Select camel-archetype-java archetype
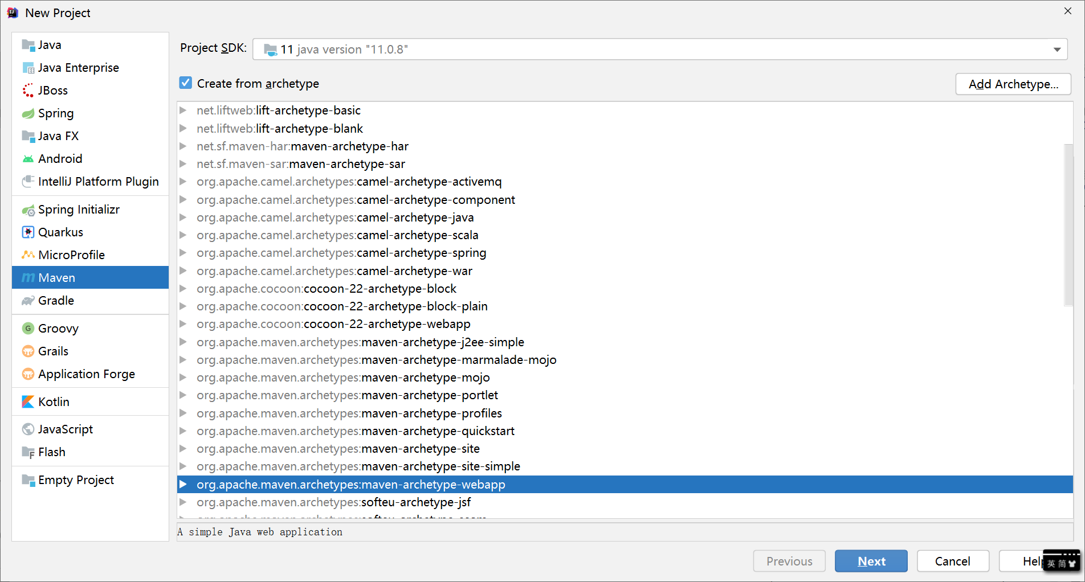 [x=625, y=217]
